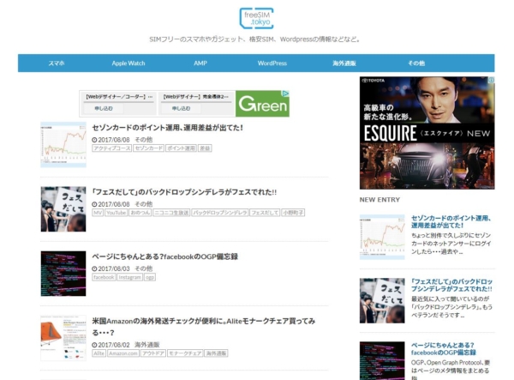514x380 pixels.
Task: Select the YouTube tag
Action: coord(117,213)
